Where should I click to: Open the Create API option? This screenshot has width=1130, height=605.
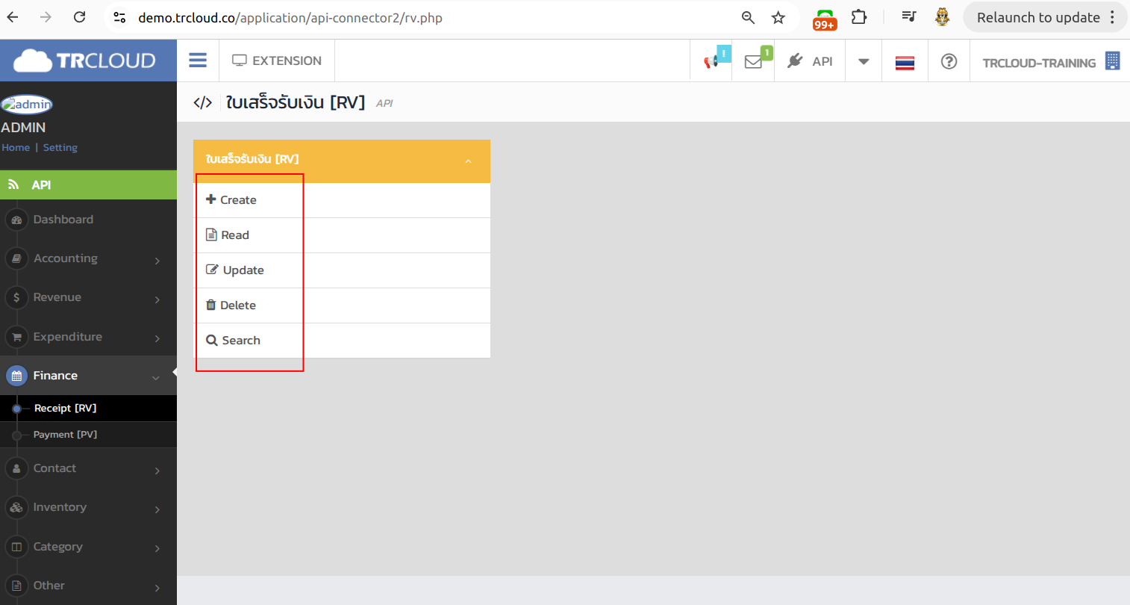click(342, 200)
